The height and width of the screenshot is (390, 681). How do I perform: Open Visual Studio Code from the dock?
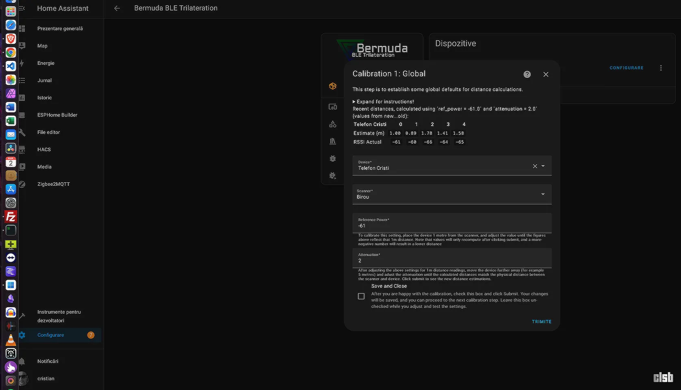11,66
